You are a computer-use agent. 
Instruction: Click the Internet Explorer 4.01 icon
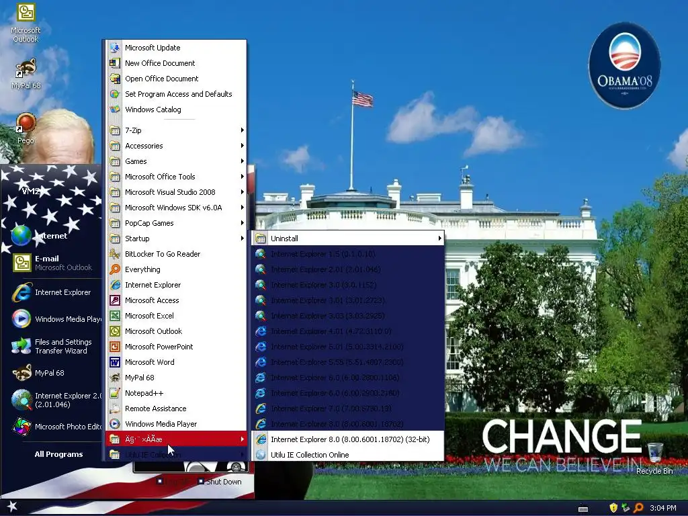[261, 331]
